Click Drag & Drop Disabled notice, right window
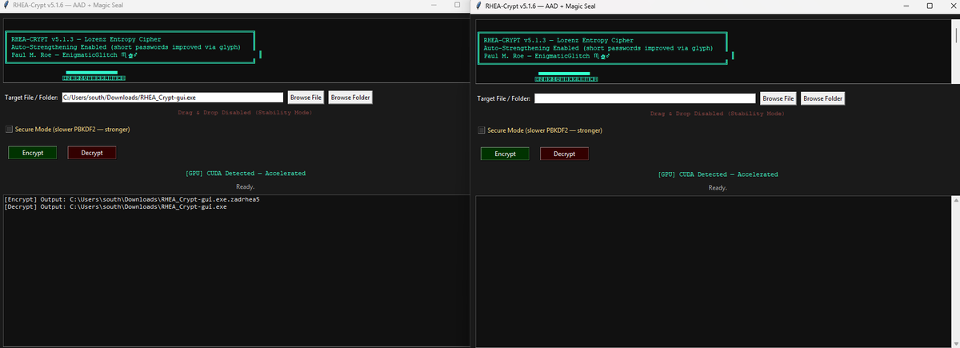 click(x=717, y=114)
